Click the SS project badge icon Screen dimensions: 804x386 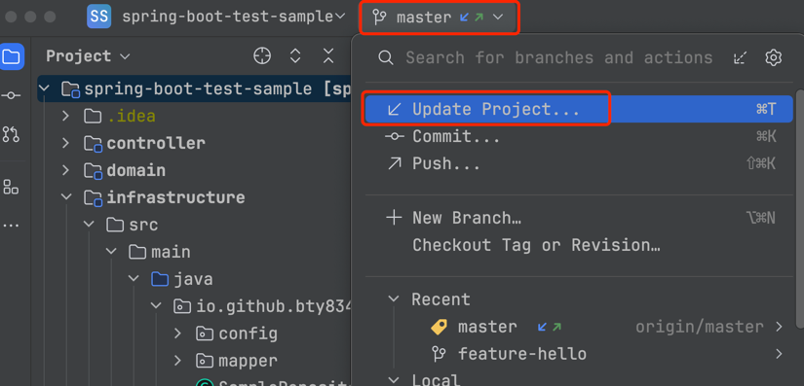[x=99, y=17]
